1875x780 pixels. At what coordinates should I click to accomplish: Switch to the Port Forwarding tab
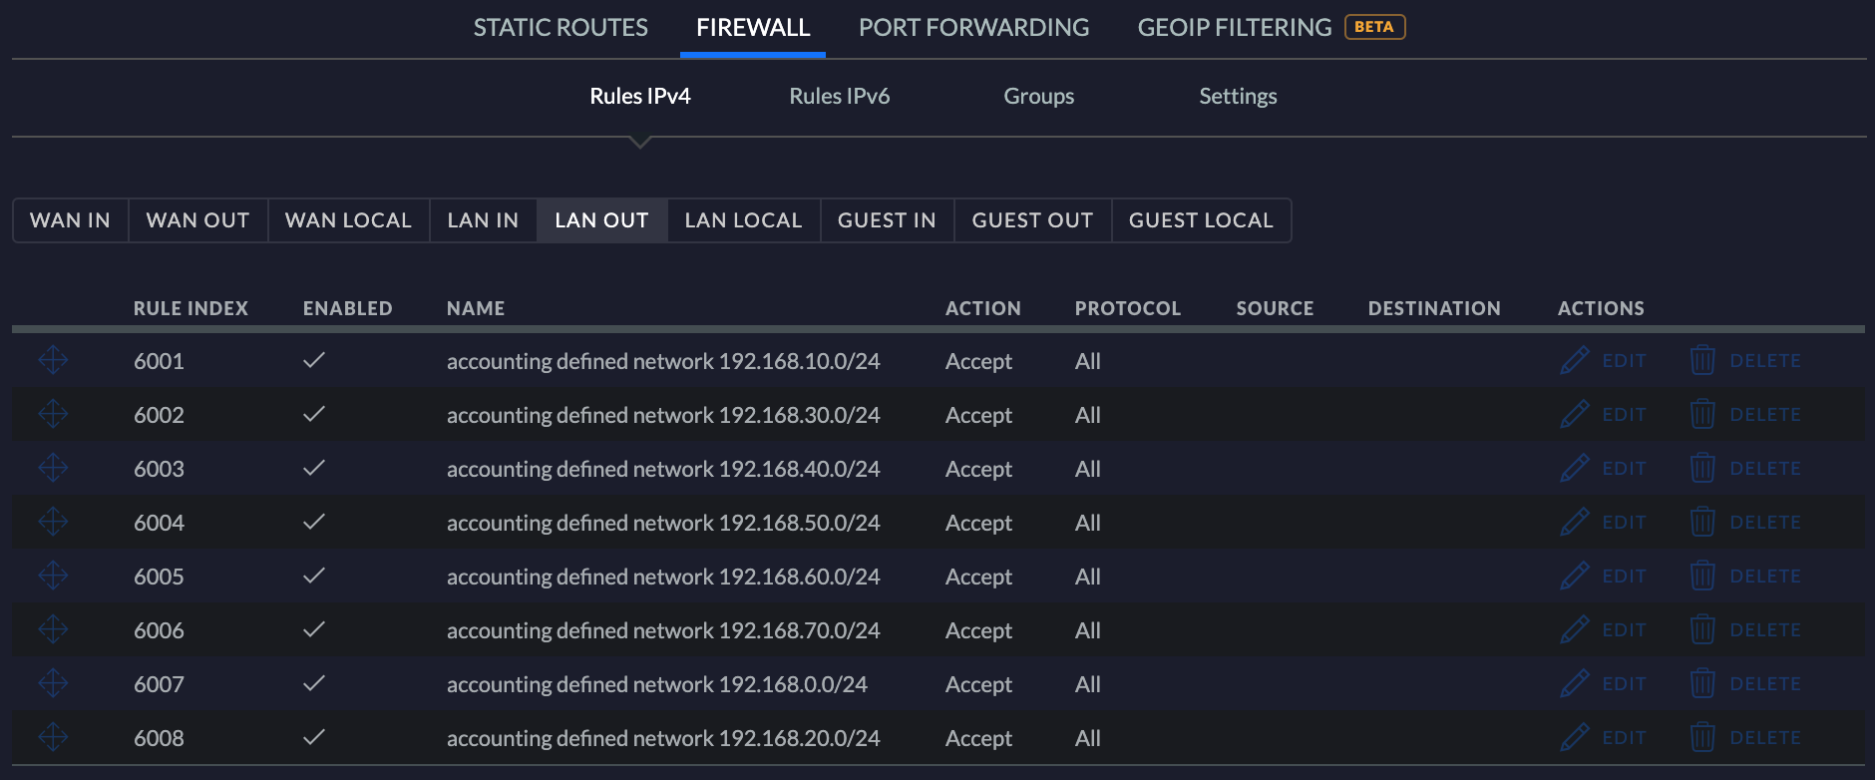coord(973,28)
